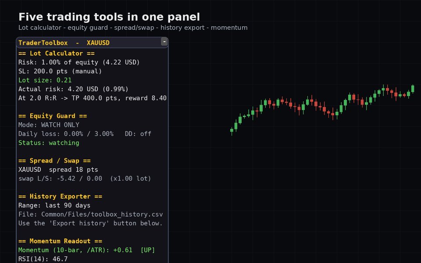
Task: Collapse the TraderToolbox panel with minus button
Action: tap(164, 42)
